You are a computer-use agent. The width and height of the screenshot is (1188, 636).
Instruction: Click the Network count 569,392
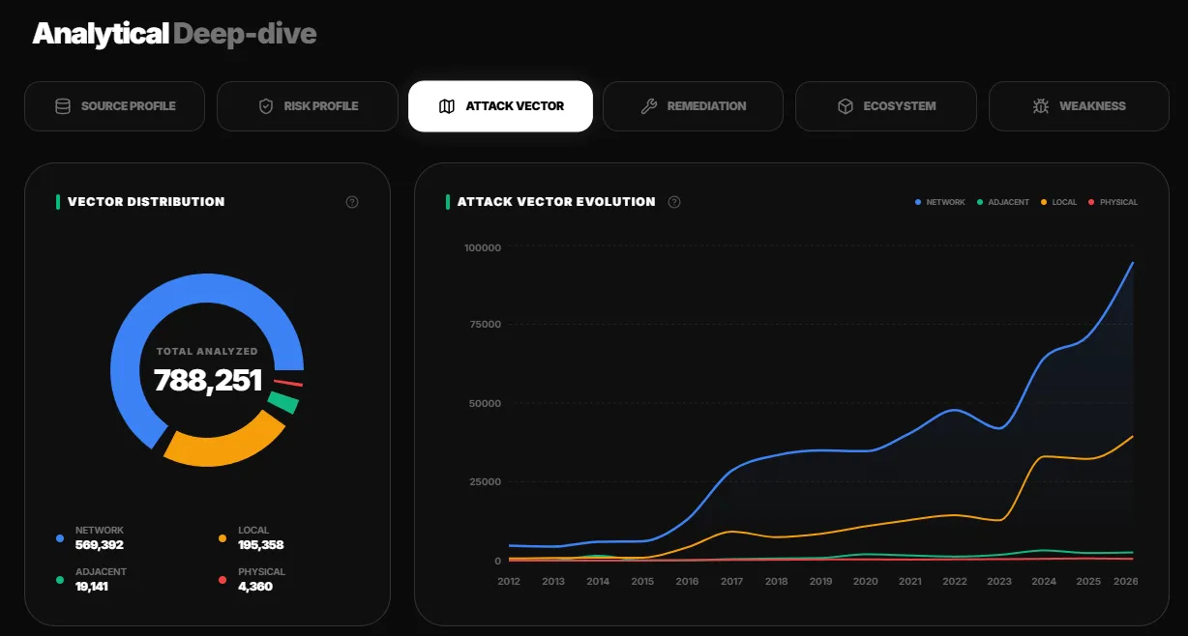[100, 545]
